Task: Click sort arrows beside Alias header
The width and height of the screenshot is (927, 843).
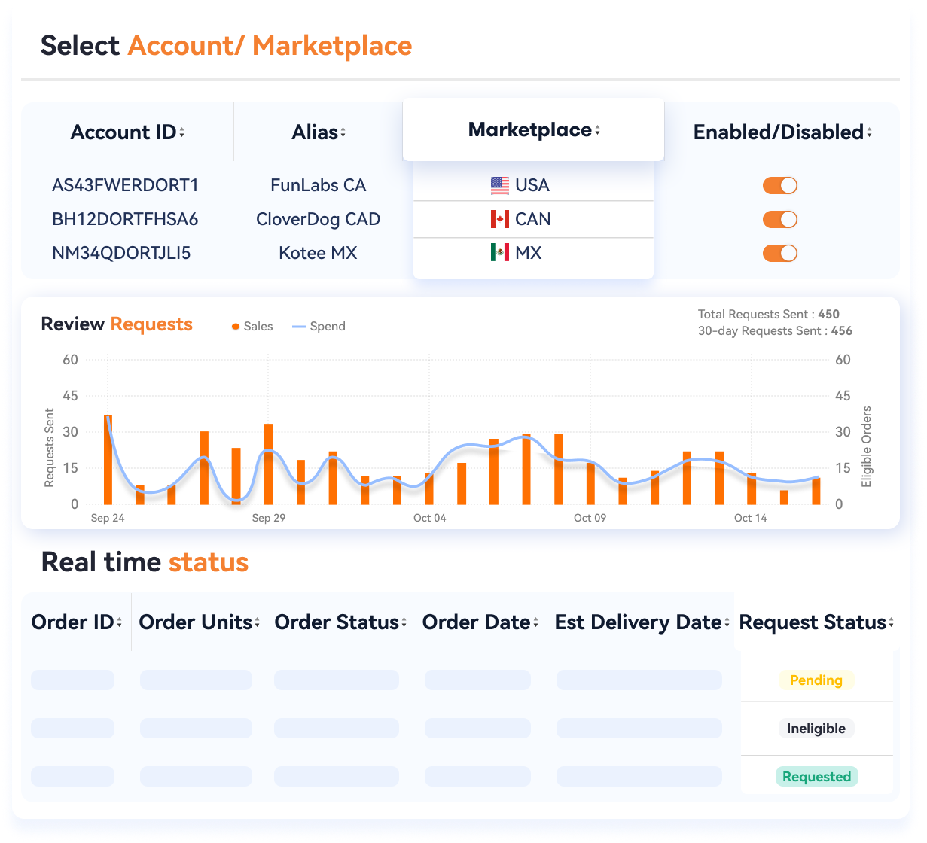Action: pyautogui.click(x=343, y=133)
